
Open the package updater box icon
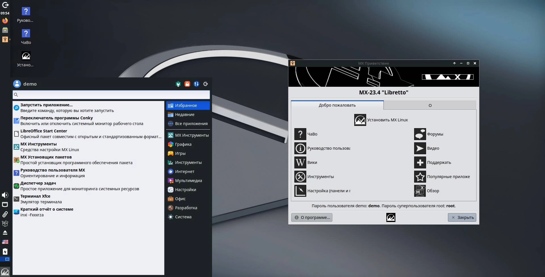point(5,223)
